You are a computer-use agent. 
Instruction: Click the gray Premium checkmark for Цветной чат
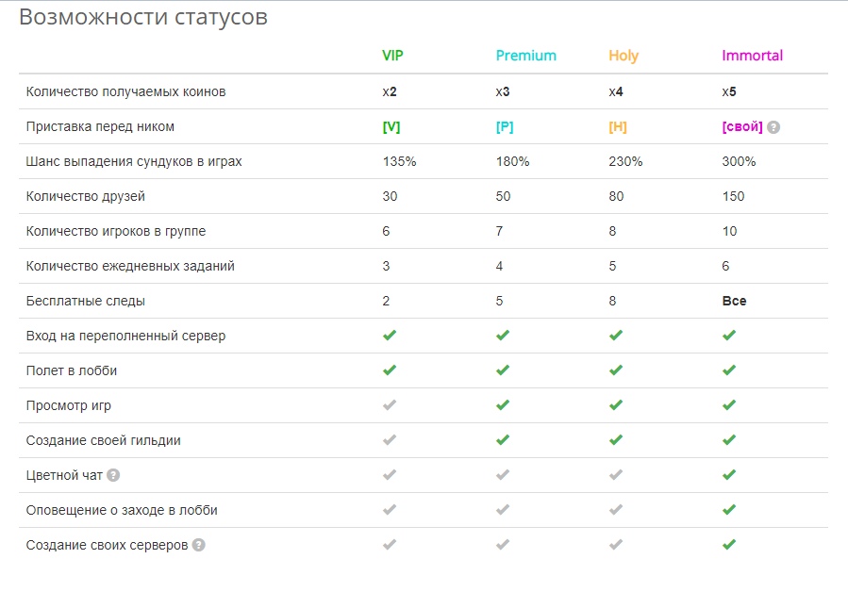(x=503, y=475)
